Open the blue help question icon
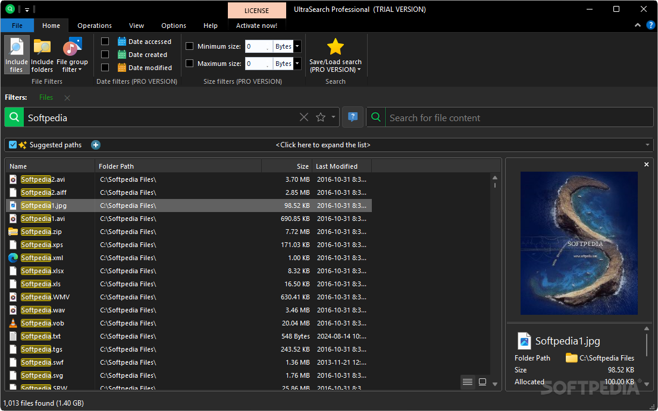658x411 pixels. point(650,25)
